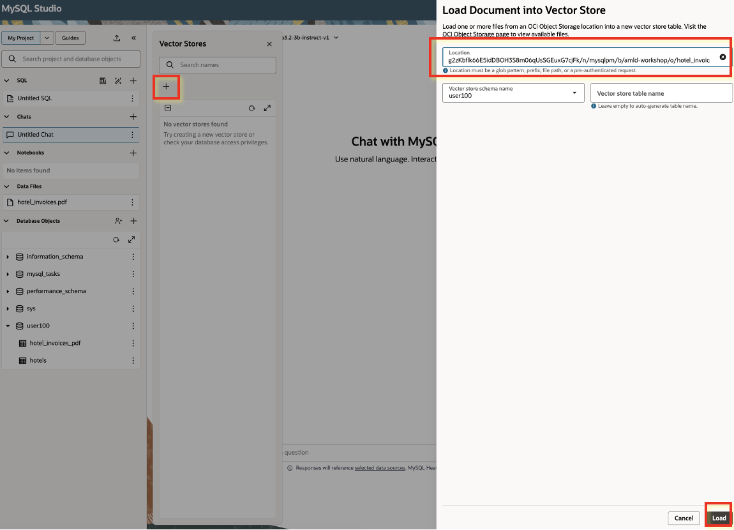Open options menu for information_schema
The image size is (734, 530).
[x=133, y=257]
